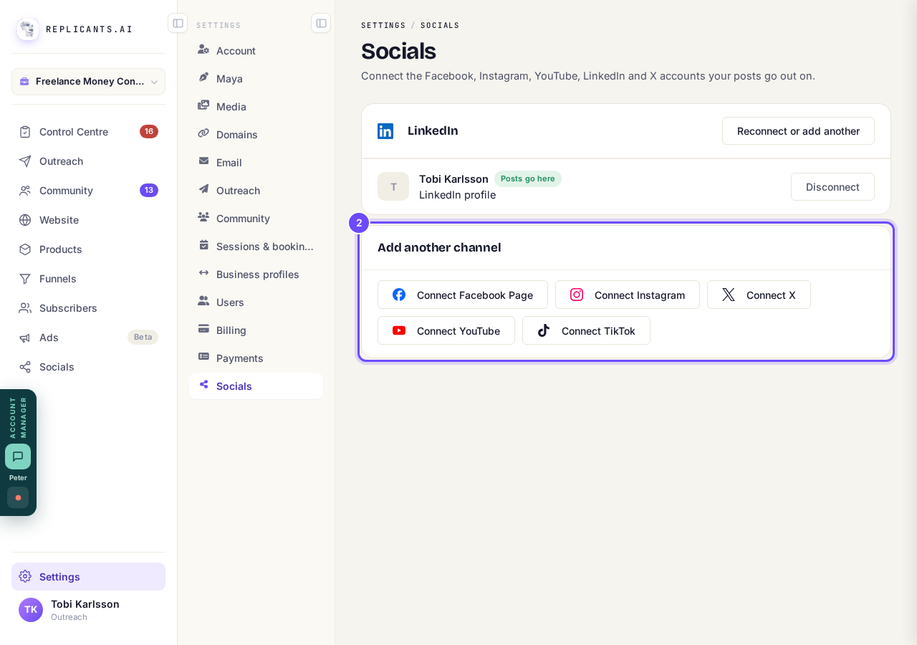
Task: Click Connect Facebook Page button
Action: 463,295
